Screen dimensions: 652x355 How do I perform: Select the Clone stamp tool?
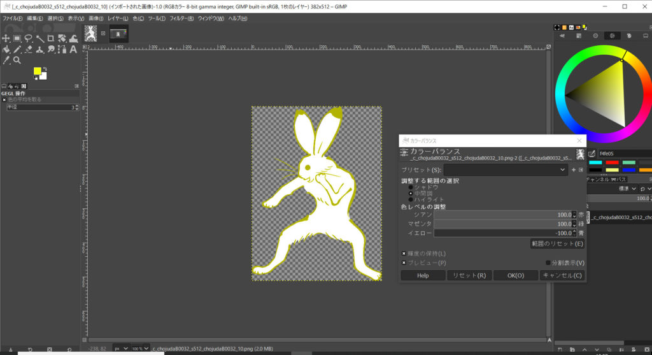39,50
